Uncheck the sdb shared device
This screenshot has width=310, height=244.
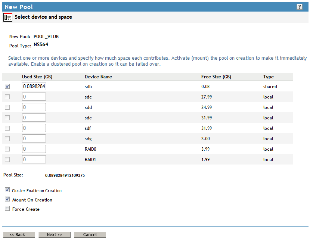tap(8, 86)
